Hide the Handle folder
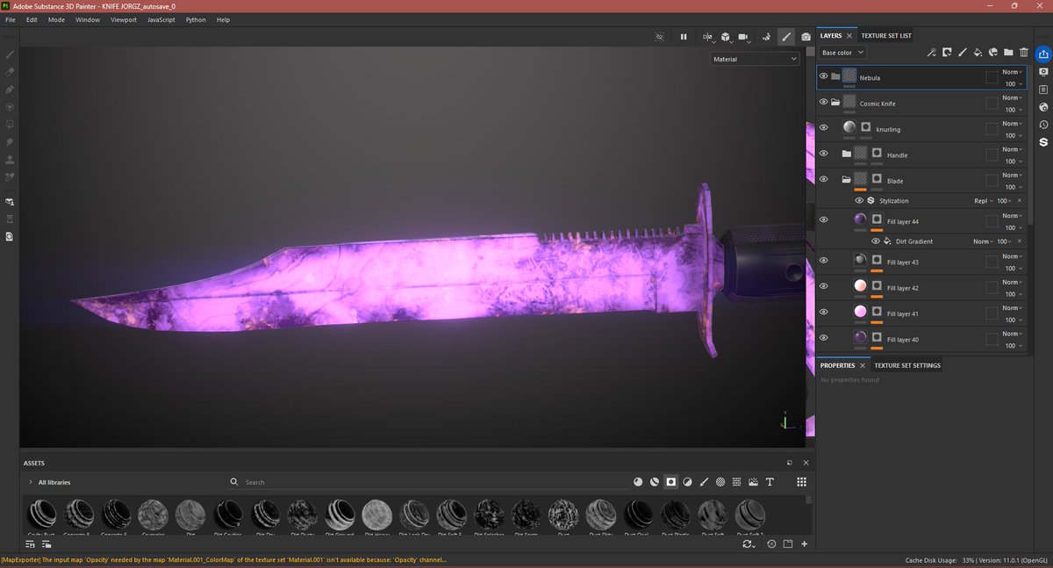This screenshot has width=1053, height=568. (823, 154)
